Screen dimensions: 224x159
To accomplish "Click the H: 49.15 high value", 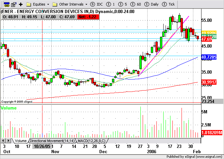I will coord(29,17).
